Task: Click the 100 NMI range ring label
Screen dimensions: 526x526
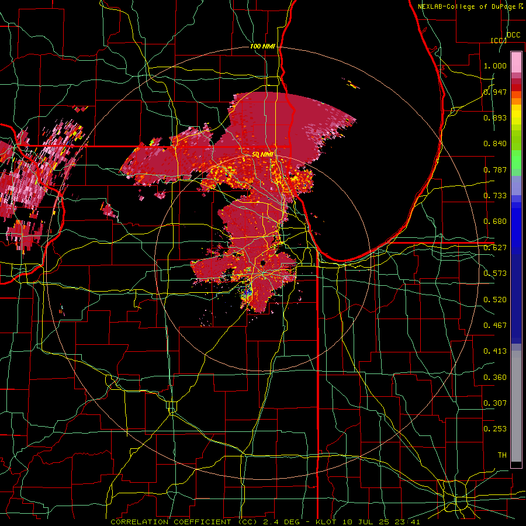Action: [262, 46]
